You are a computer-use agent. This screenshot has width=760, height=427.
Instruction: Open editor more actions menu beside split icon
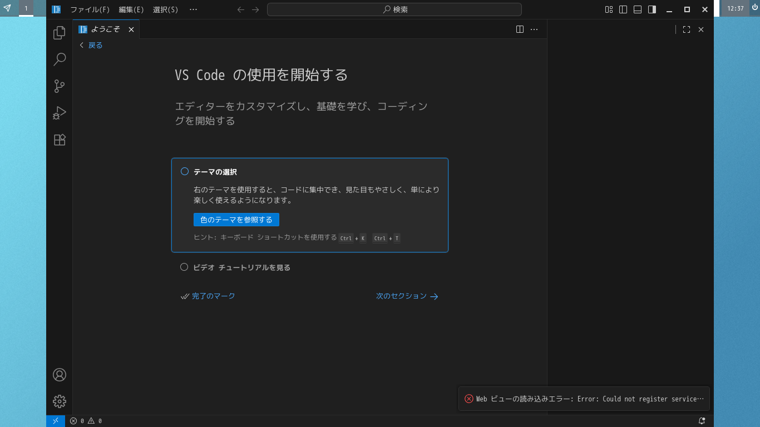[534, 29]
